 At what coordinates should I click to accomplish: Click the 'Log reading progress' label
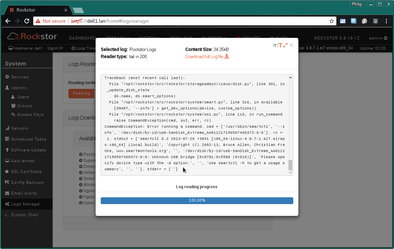pyautogui.click(x=197, y=187)
